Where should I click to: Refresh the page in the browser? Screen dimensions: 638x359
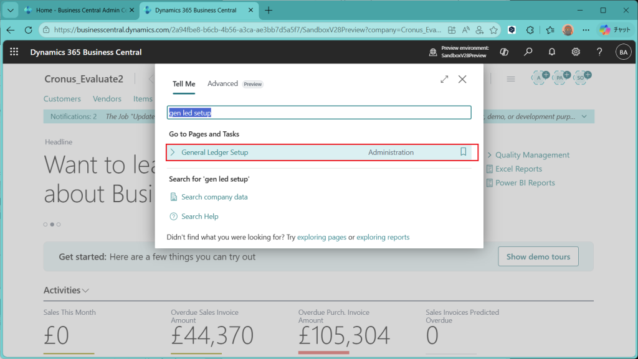[x=28, y=29]
